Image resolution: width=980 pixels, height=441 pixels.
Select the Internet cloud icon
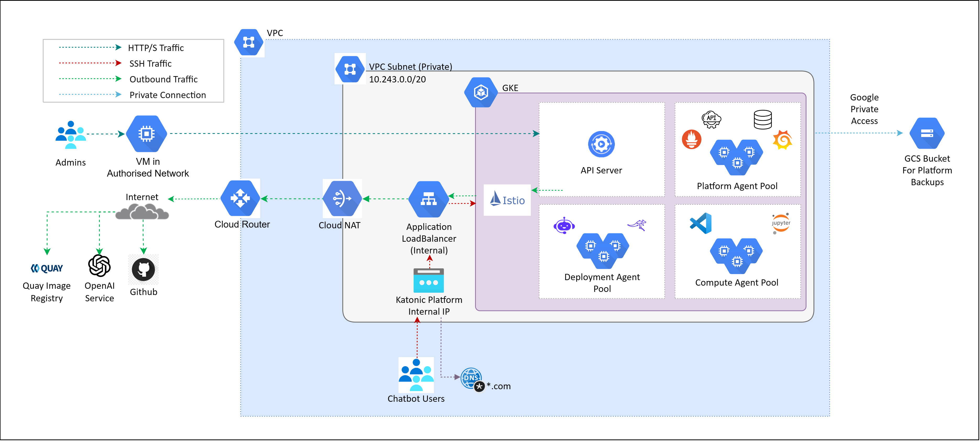[142, 212]
